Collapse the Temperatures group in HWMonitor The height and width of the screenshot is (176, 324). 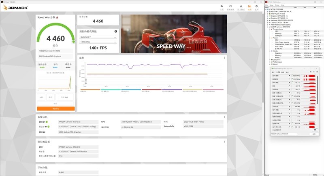270,29
